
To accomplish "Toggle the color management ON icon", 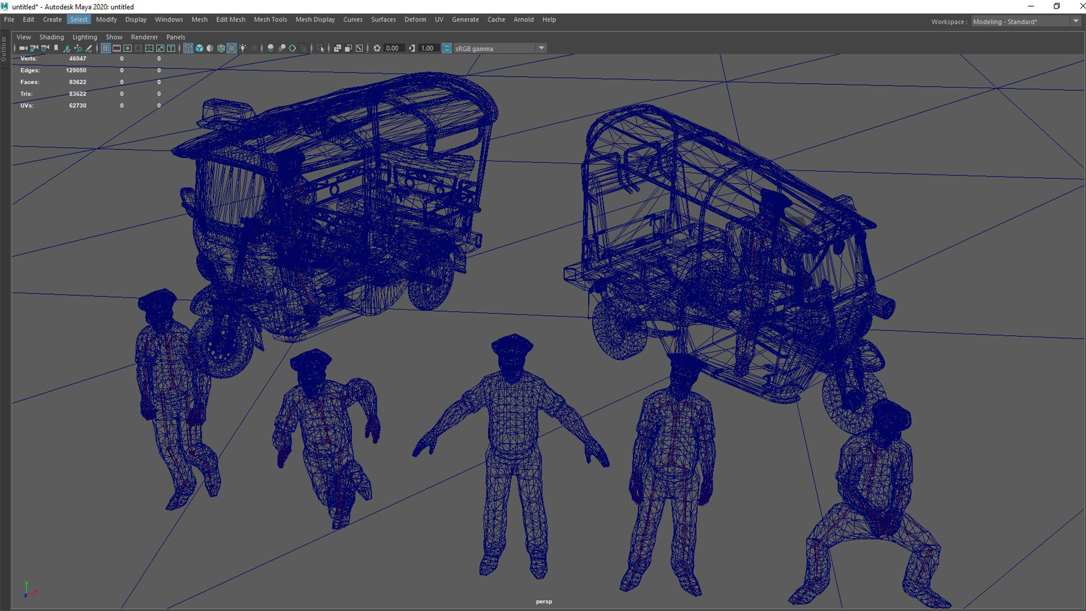I will click(447, 48).
